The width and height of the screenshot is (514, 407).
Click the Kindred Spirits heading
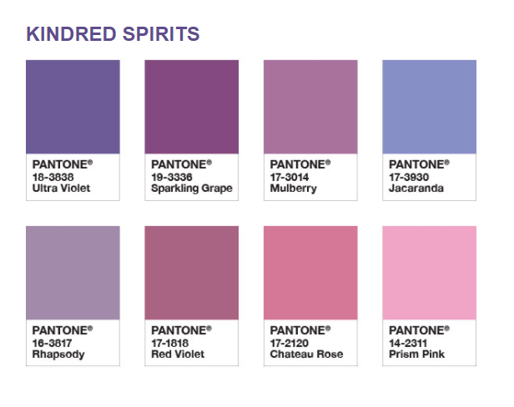(113, 33)
